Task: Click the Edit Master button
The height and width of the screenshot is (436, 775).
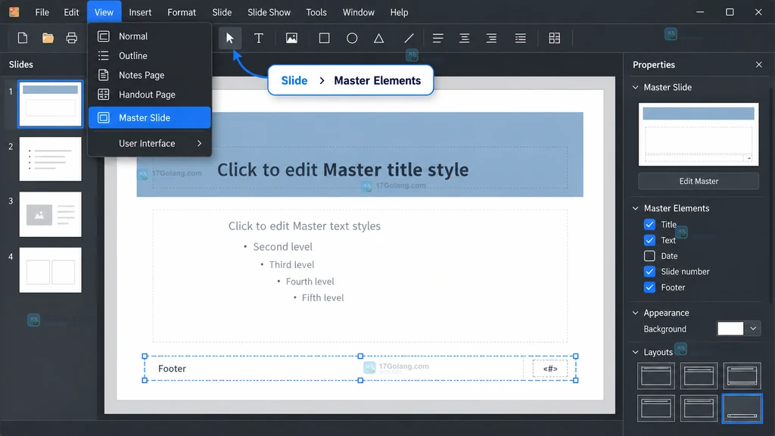Action: pyautogui.click(x=699, y=182)
